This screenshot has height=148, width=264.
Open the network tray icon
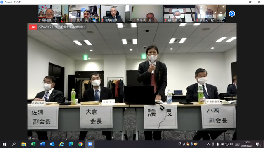227,144
